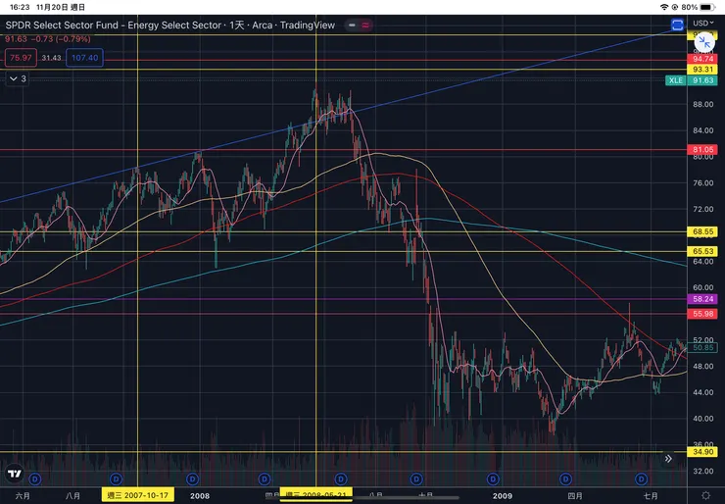Open the USD currency dropdown
The image size is (725, 504).
pos(702,23)
